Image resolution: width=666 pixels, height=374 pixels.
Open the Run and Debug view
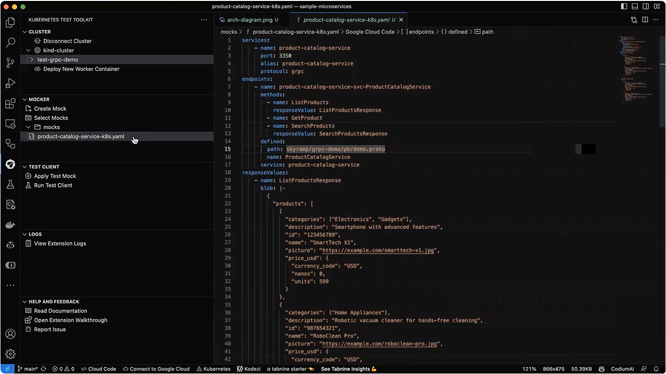point(10,83)
